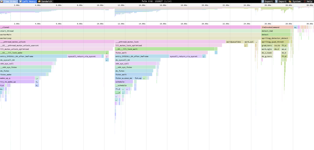314x150 pixels.
Task: Select the do_g…ters frame
Action: 267,56
